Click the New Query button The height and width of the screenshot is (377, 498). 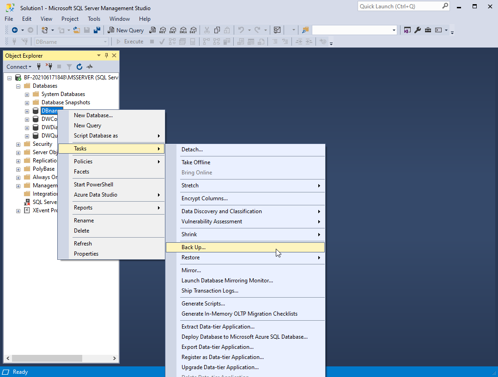tap(126, 30)
